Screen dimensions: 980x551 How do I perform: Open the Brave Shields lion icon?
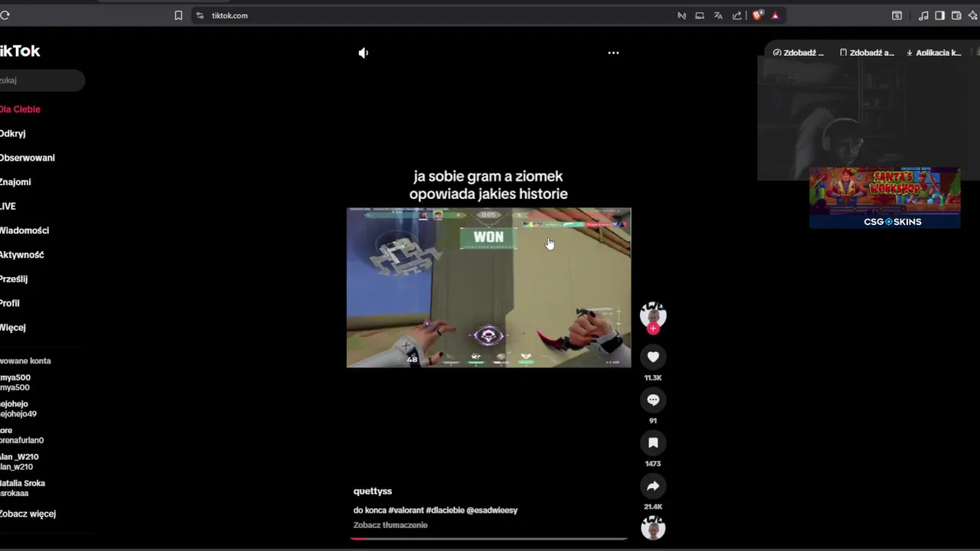point(757,15)
